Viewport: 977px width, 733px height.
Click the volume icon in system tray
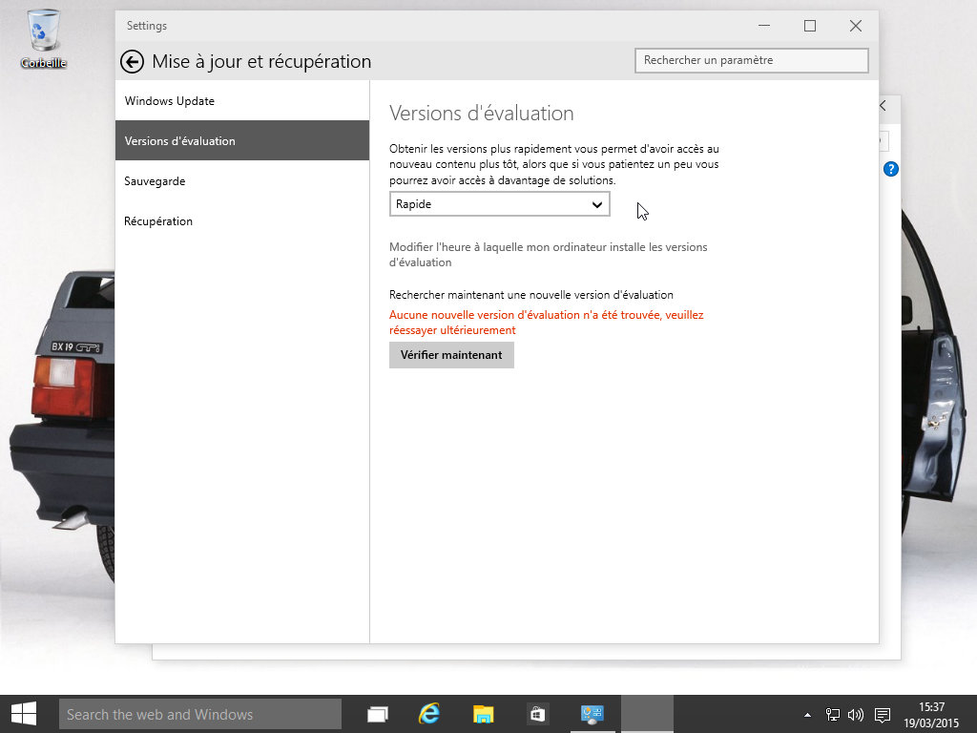[858, 713]
